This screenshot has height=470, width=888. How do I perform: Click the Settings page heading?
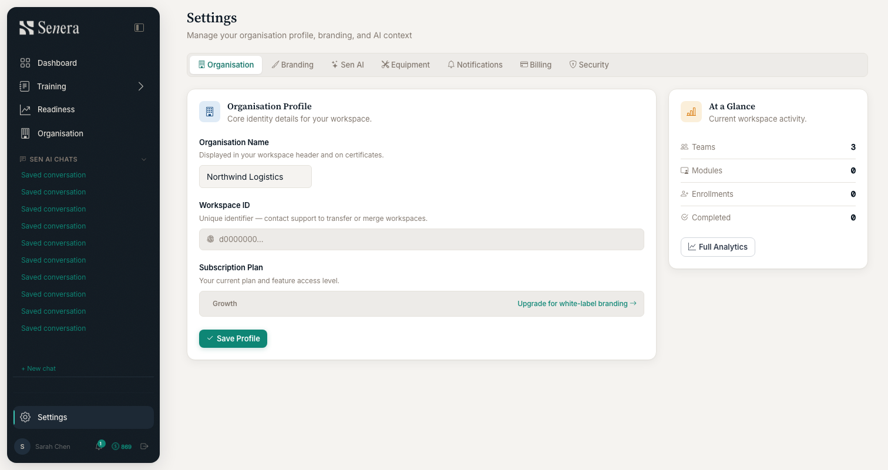[212, 18]
